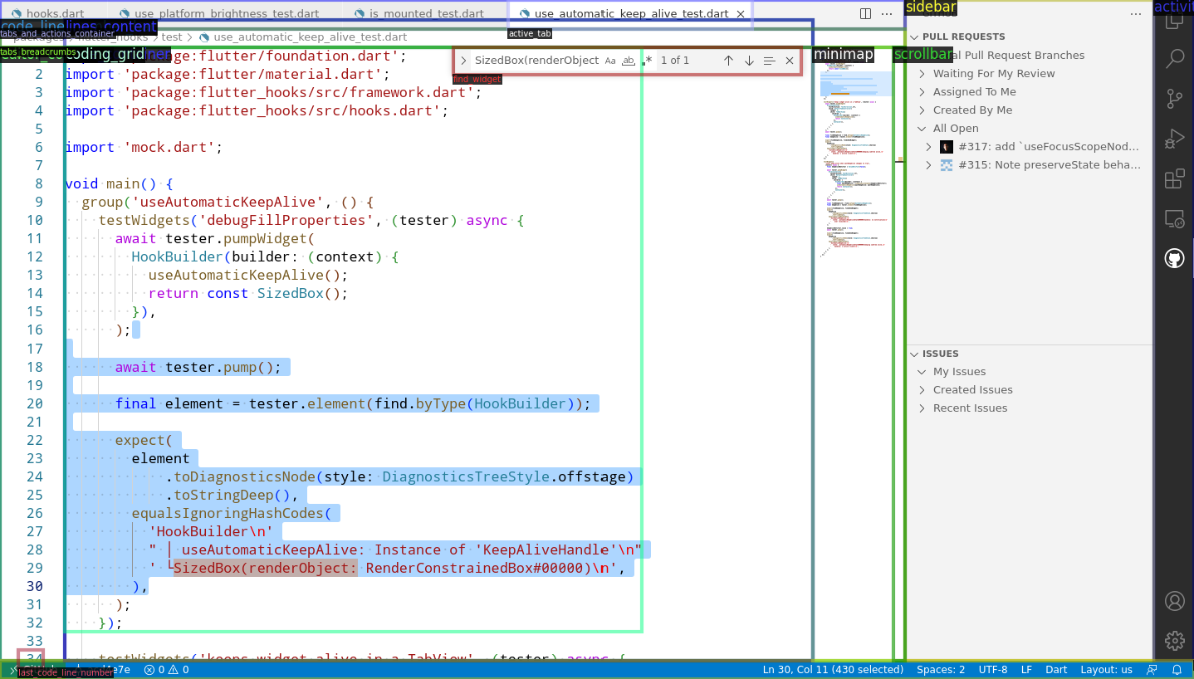This screenshot has width=1194, height=679.
Task: Open the Manage settings gear
Action: pyautogui.click(x=1174, y=640)
